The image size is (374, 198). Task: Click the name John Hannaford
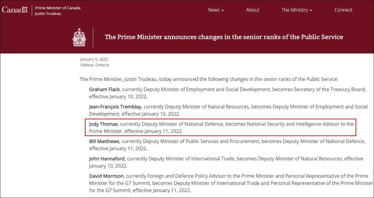coord(107,159)
